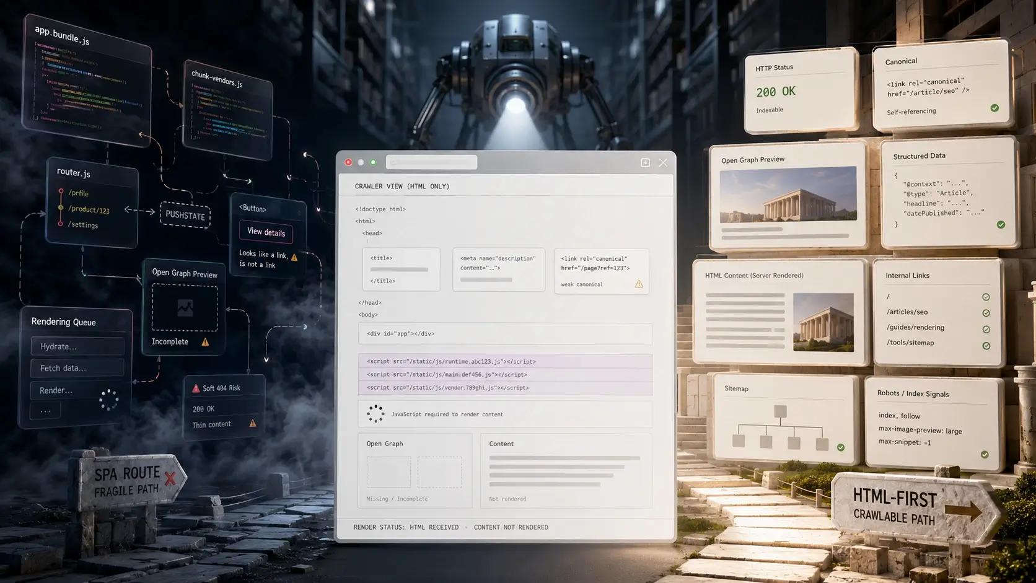
Task: Click the spinner beside "JavaScript required to render content"
Action: coord(375,414)
